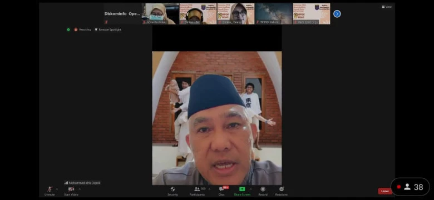Click Remove Spotlight
The height and width of the screenshot is (200, 434).
pyautogui.click(x=108, y=29)
